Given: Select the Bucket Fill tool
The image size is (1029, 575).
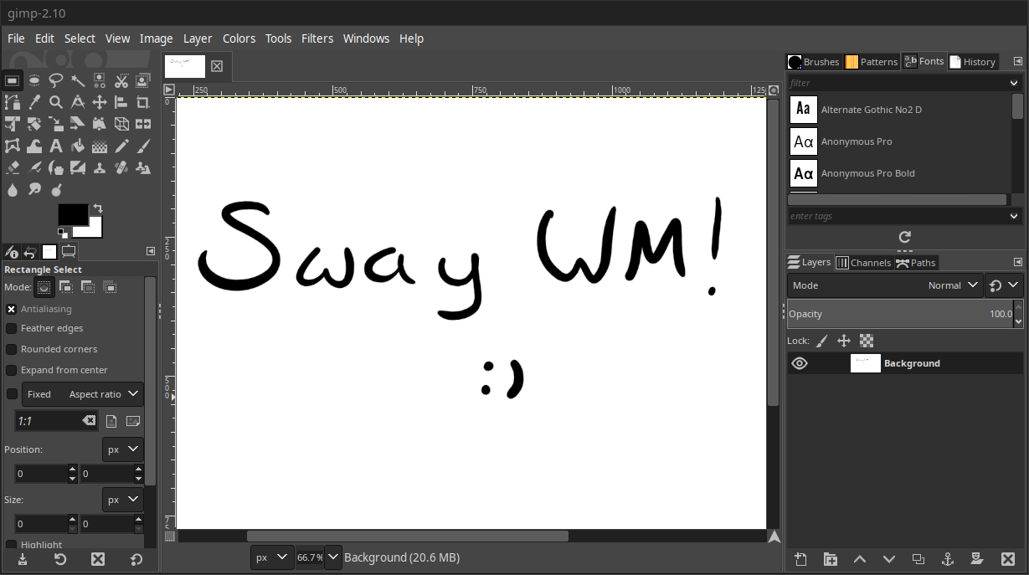Looking at the screenshot, I should pyautogui.click(x=78, y=146).
